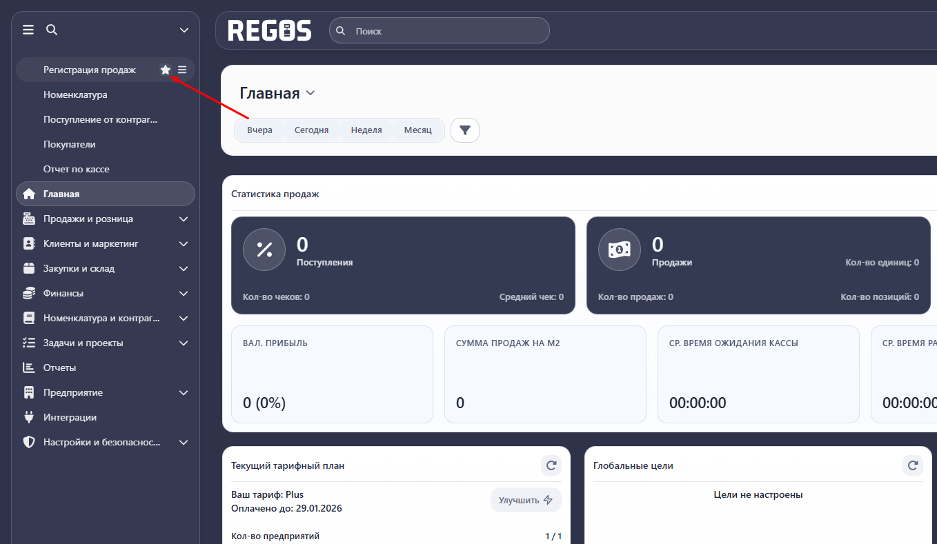
Task: Click the hamburger menu icon in sidebar
Action: coord(28,30)
